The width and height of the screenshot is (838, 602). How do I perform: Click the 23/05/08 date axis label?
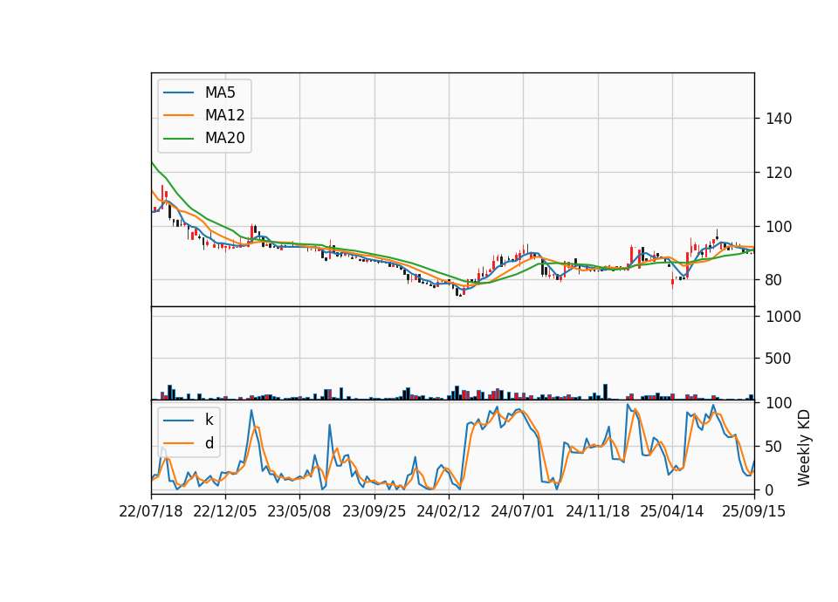point(299,511)
